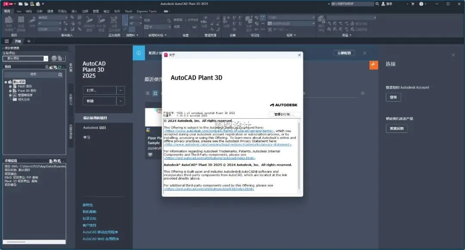Image resolution: width=465 pixels, height=250 pixels.
Task: Click the magnifier icon in project panel header
Action: [x=47, y=67]
